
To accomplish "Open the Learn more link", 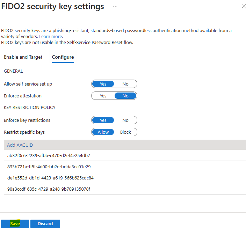I will (x=51, y=37).
